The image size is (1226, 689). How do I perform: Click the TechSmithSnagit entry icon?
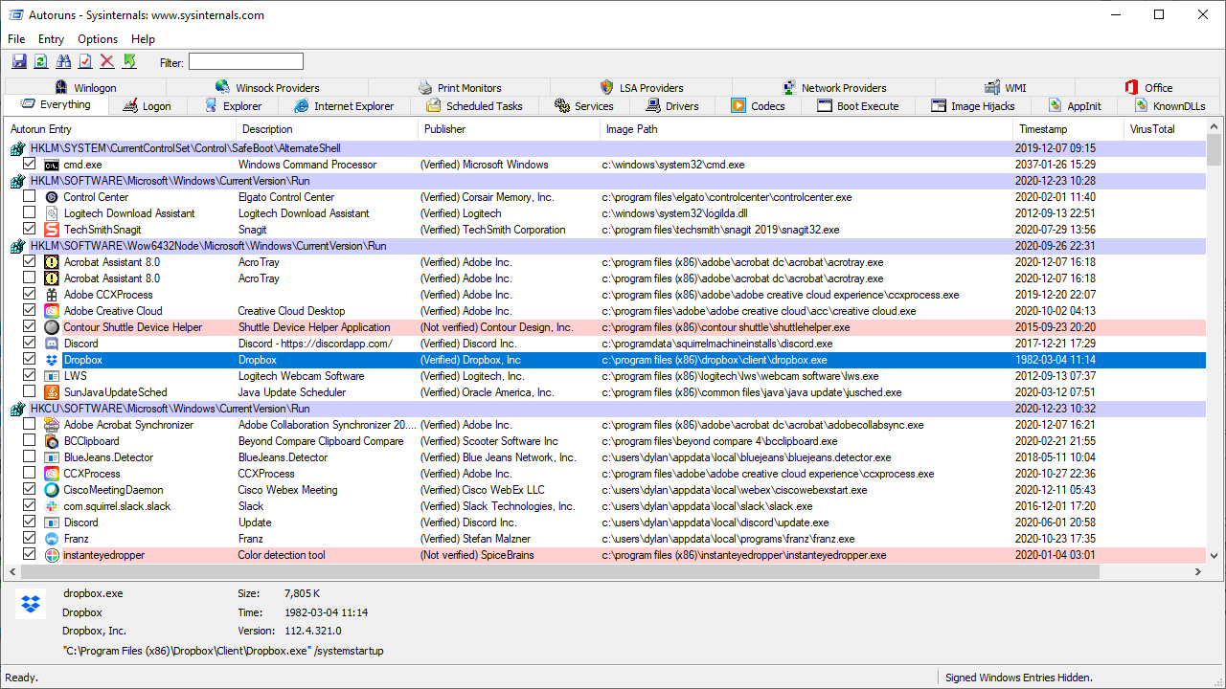[x=52, y=230]
